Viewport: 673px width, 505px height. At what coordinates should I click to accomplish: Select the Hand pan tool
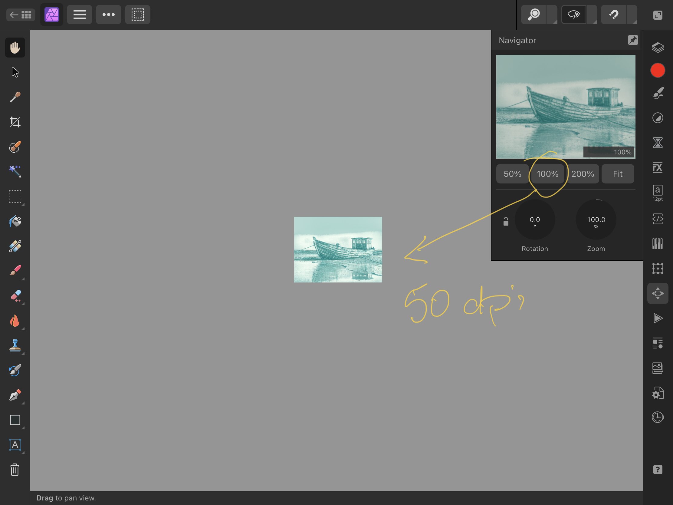[15, 47]
